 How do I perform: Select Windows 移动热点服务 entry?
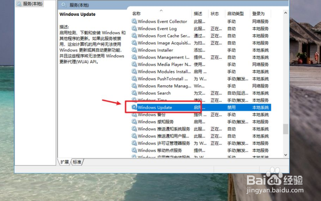160,150
